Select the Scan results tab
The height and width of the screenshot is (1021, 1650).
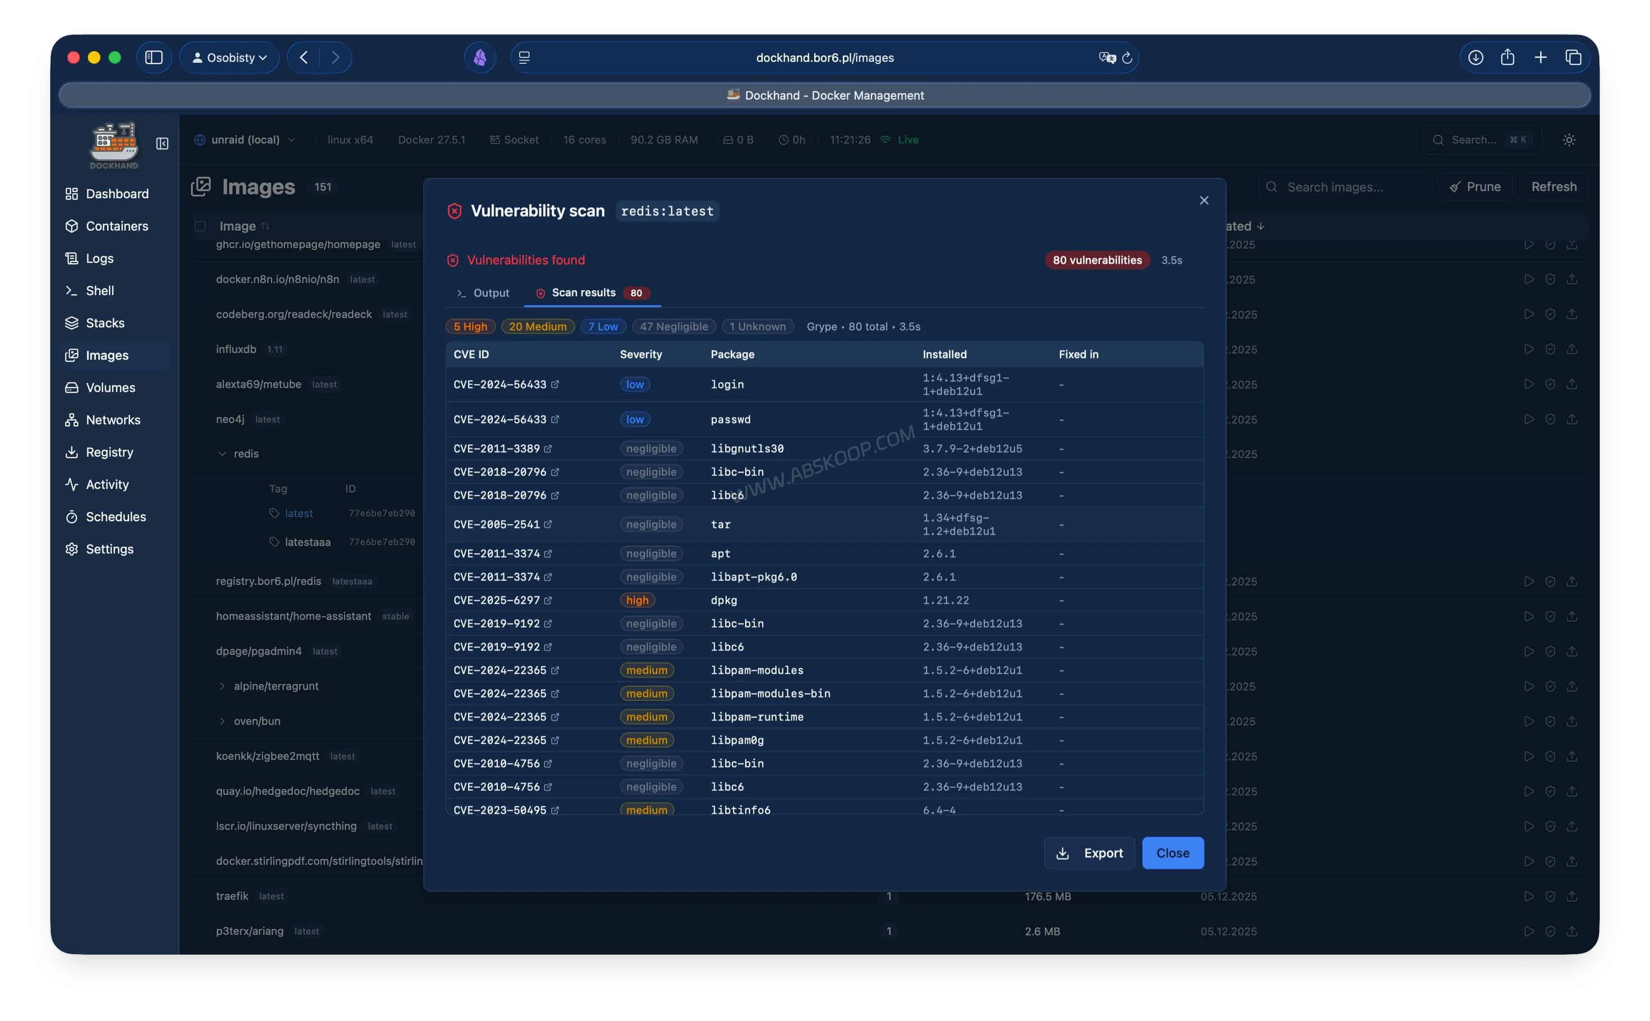click(x=592, y=293)
